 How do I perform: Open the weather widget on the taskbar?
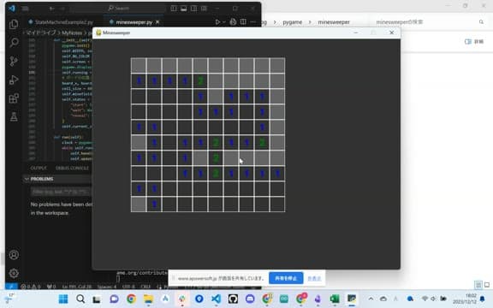[x=9, y=299]
